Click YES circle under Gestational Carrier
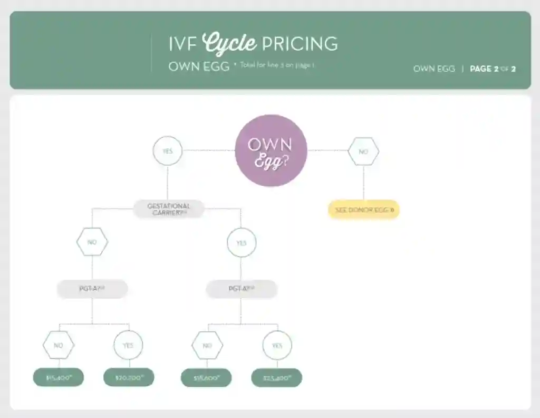Image resolution: width=540 pixels, height=418 pixels. pyautogui.click(x=242, y=243)
